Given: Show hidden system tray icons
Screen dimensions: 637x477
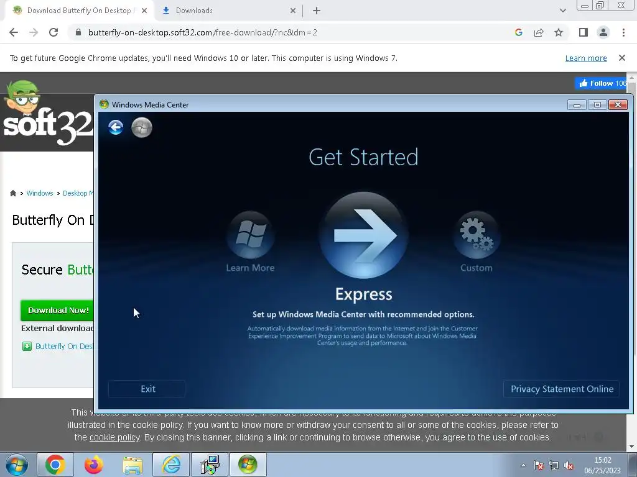Looking at the screenshot, I should pos(523,465).
